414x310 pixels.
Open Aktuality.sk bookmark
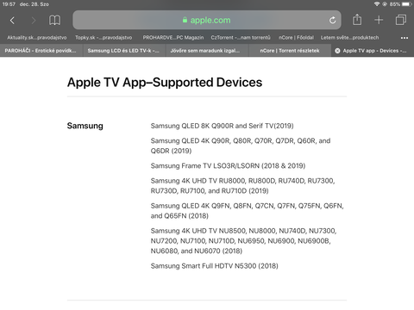37,38
